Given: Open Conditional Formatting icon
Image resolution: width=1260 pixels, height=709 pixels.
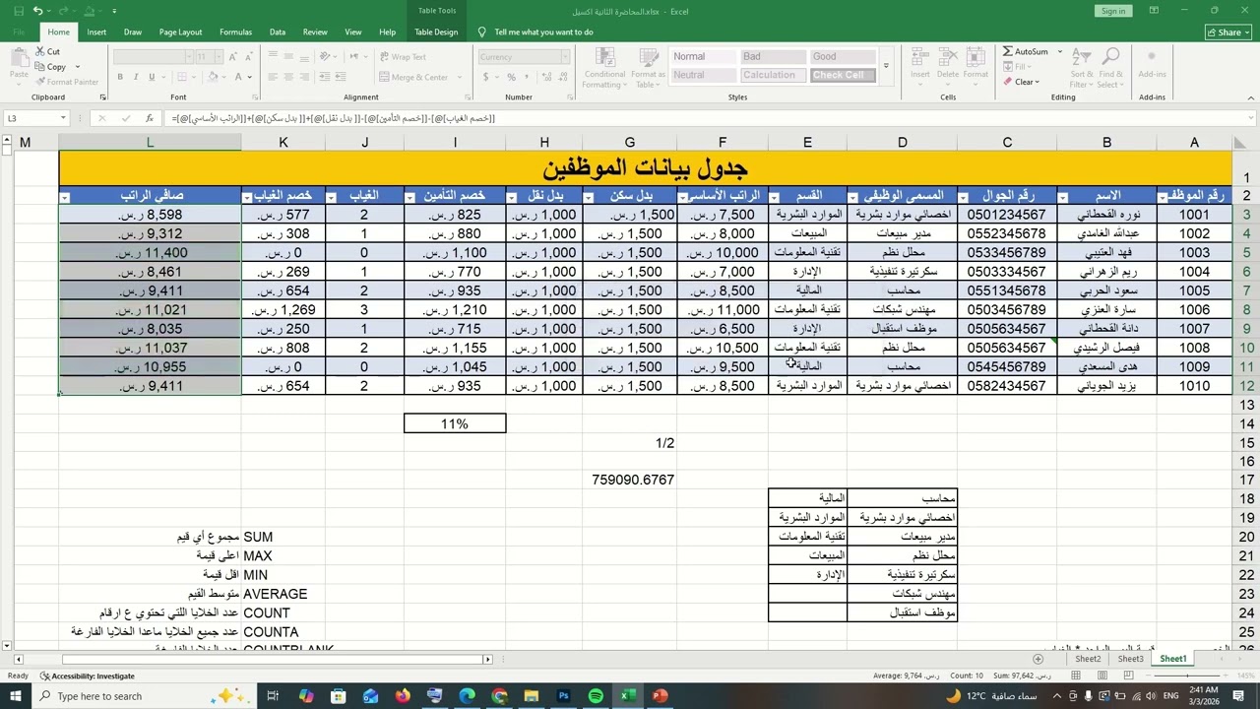Looking at the screenshot, I should 604,58.
